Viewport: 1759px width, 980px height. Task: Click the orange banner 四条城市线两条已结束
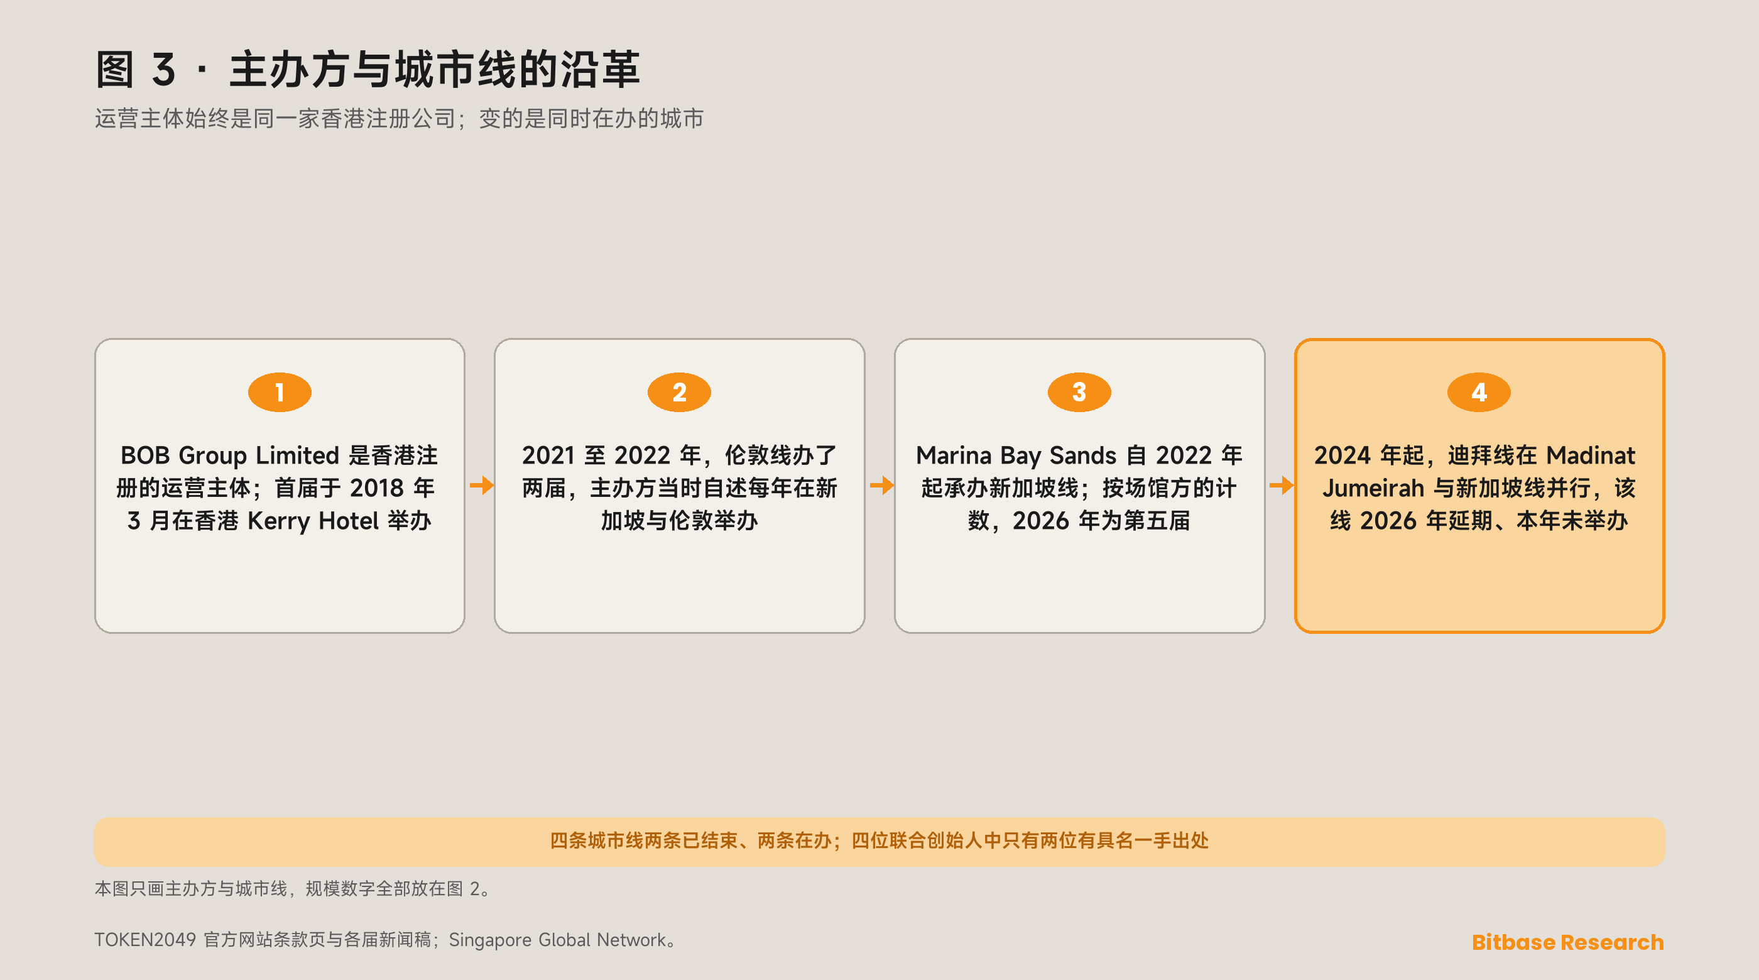click(879, 841)
